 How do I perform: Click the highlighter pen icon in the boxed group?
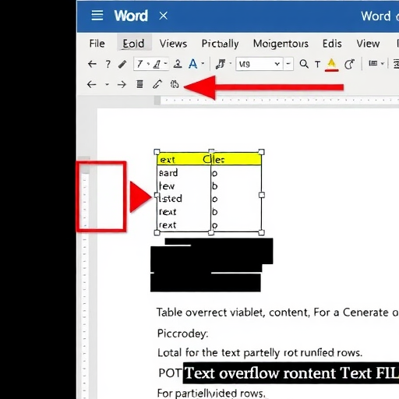[x=157, y=64]
